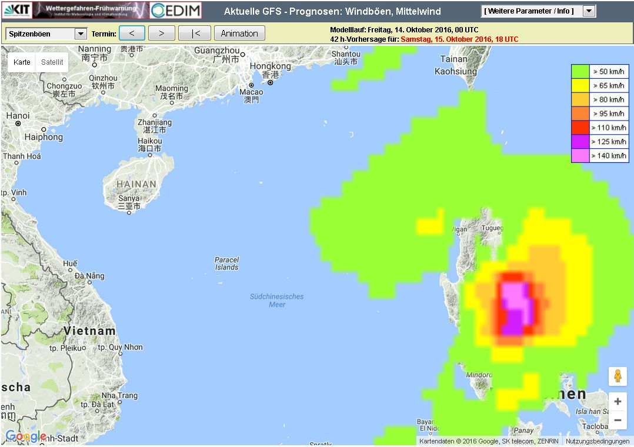
Task: Click the green > 50 km/h legend swatch
Action: [x=580, y=72]
